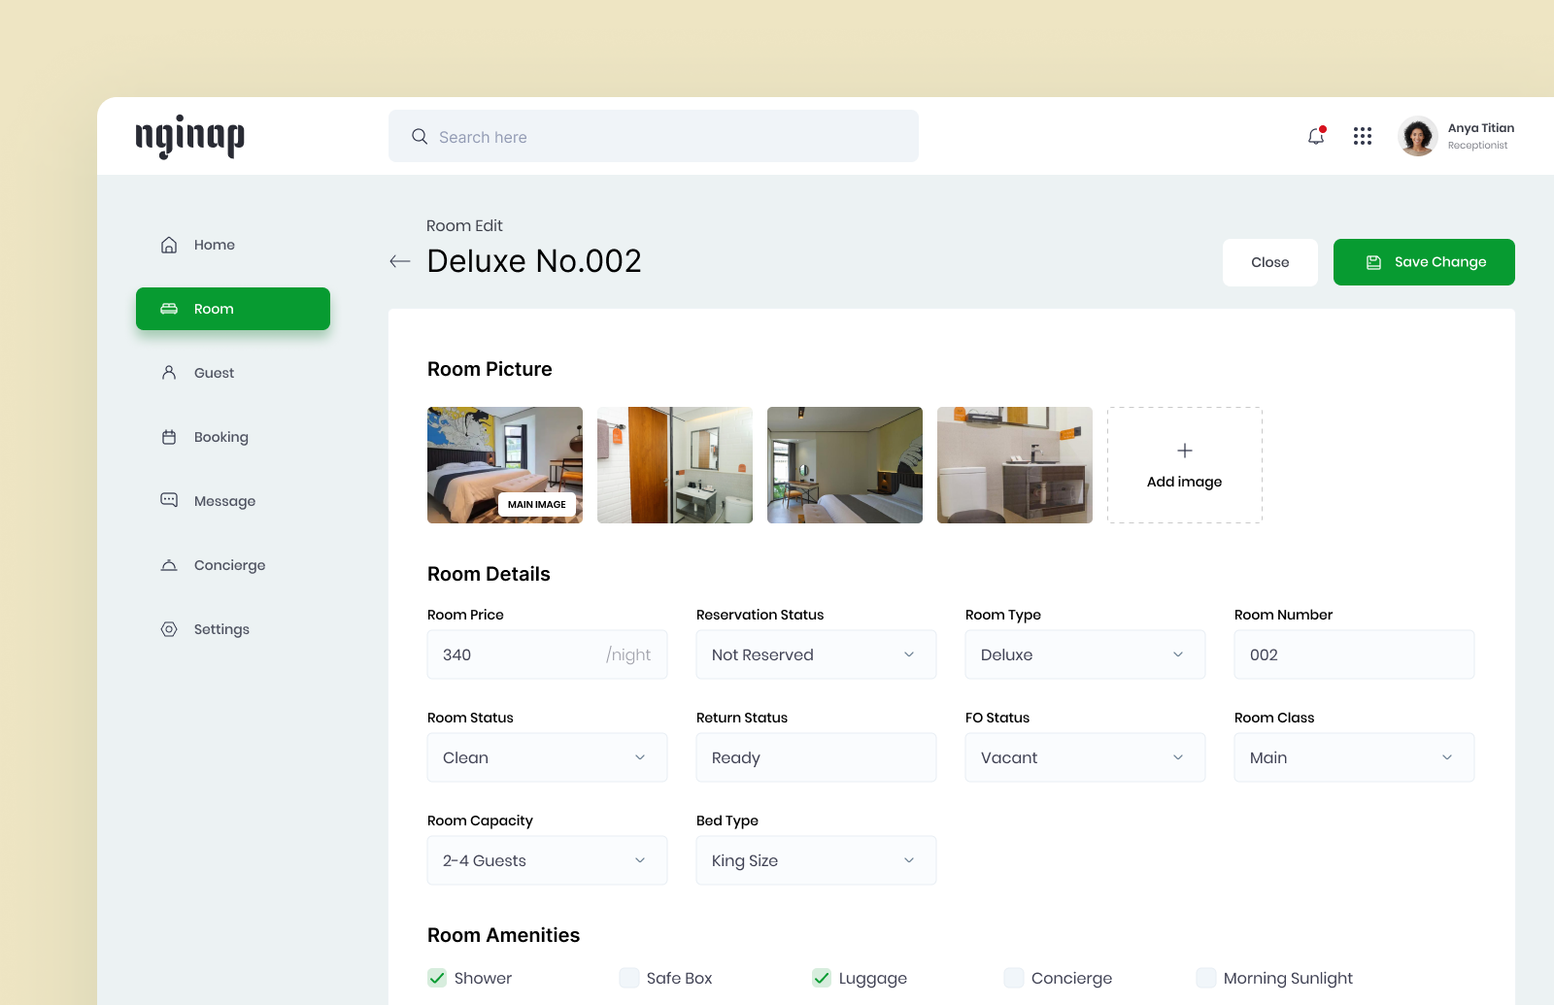The height and width of the screenshot is (1005, 1554).
Task: Click the notification bell icon
Action: (x=1316, y=136)
